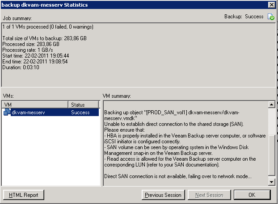Click the Status column header
Screen dimensions: 278x204
coord(83,104)
